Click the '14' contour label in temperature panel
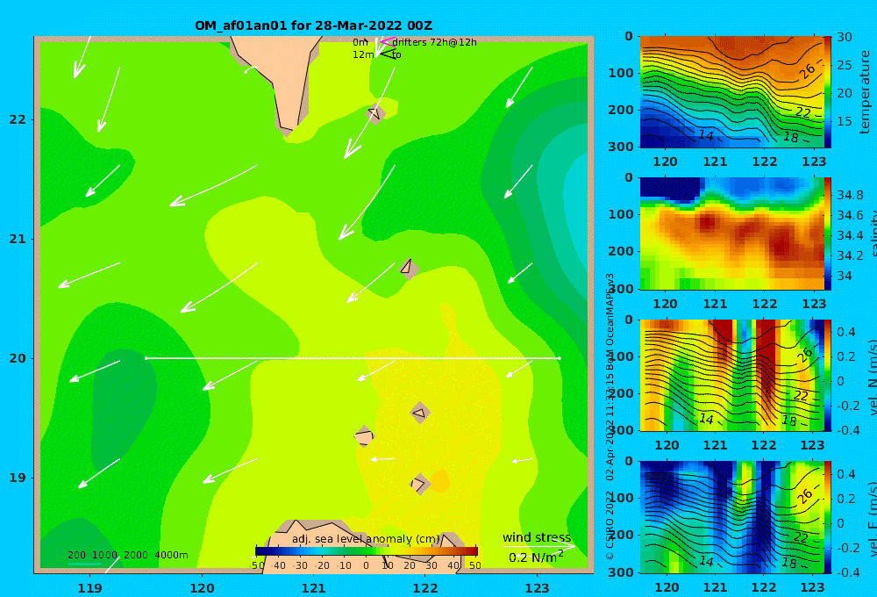Screen dimensions: 877x597 click(x=706, y=135)
